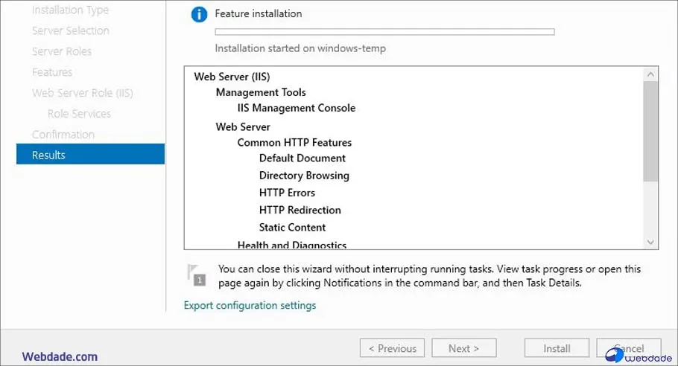
Task: Select the Results step in sidebar
Action: (x=90, y=155)
